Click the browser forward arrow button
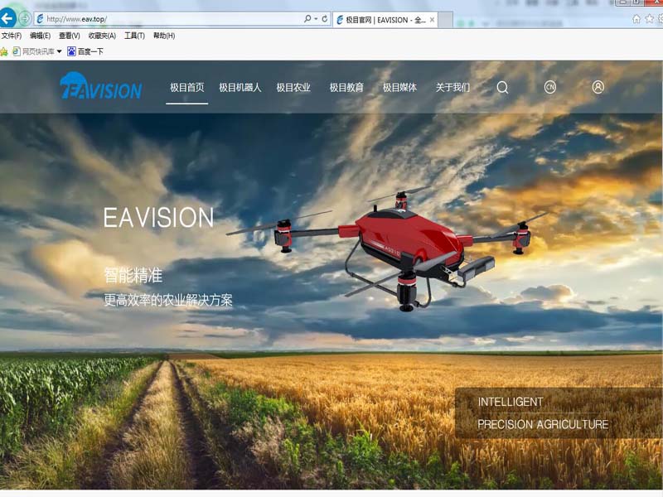This screenshot has height=497, width=663. tap(25, 18)
